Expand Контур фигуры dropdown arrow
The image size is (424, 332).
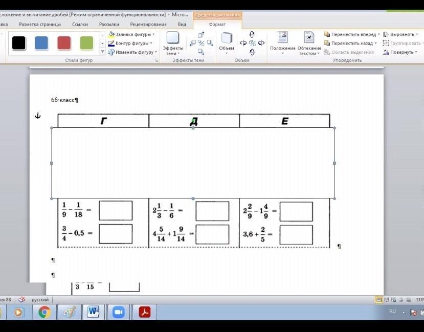151,43
